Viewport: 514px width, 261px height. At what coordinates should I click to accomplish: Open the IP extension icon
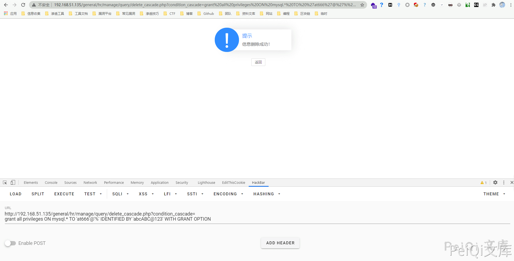[x=485, y=5]
